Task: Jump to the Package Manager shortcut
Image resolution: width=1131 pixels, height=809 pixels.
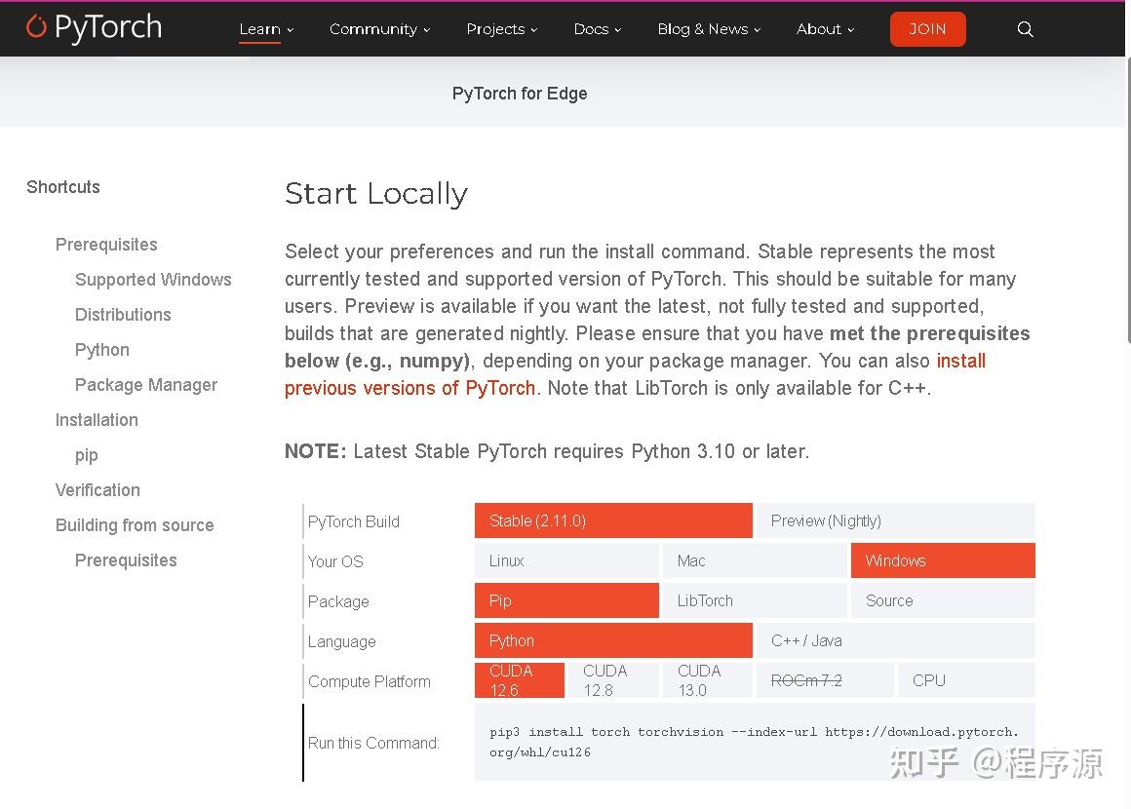Action: point(145,385)
